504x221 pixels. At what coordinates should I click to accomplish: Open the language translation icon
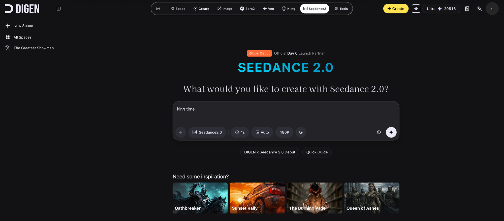pyautogui.click(x=479, y=9)
